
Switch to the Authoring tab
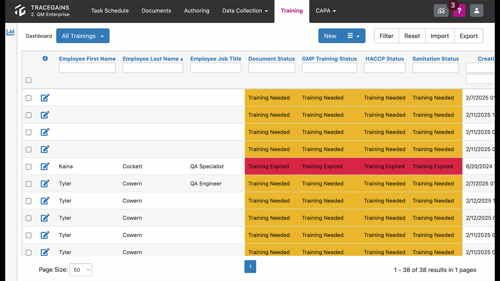tap(197, 11)
